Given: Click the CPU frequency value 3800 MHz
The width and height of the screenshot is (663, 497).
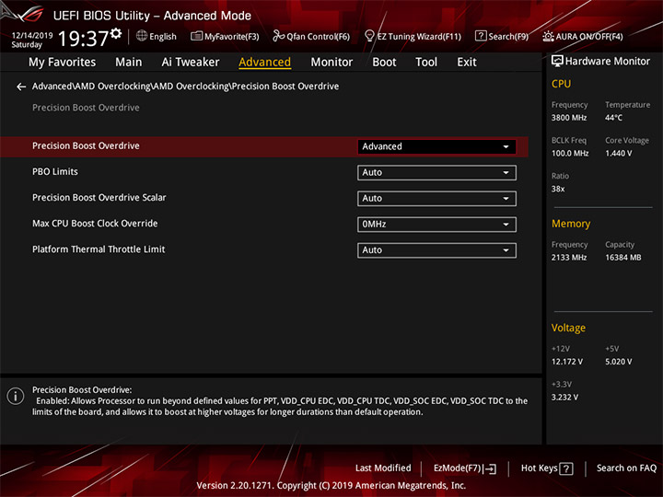Looking at the screenshot, I should click(569, 118).
